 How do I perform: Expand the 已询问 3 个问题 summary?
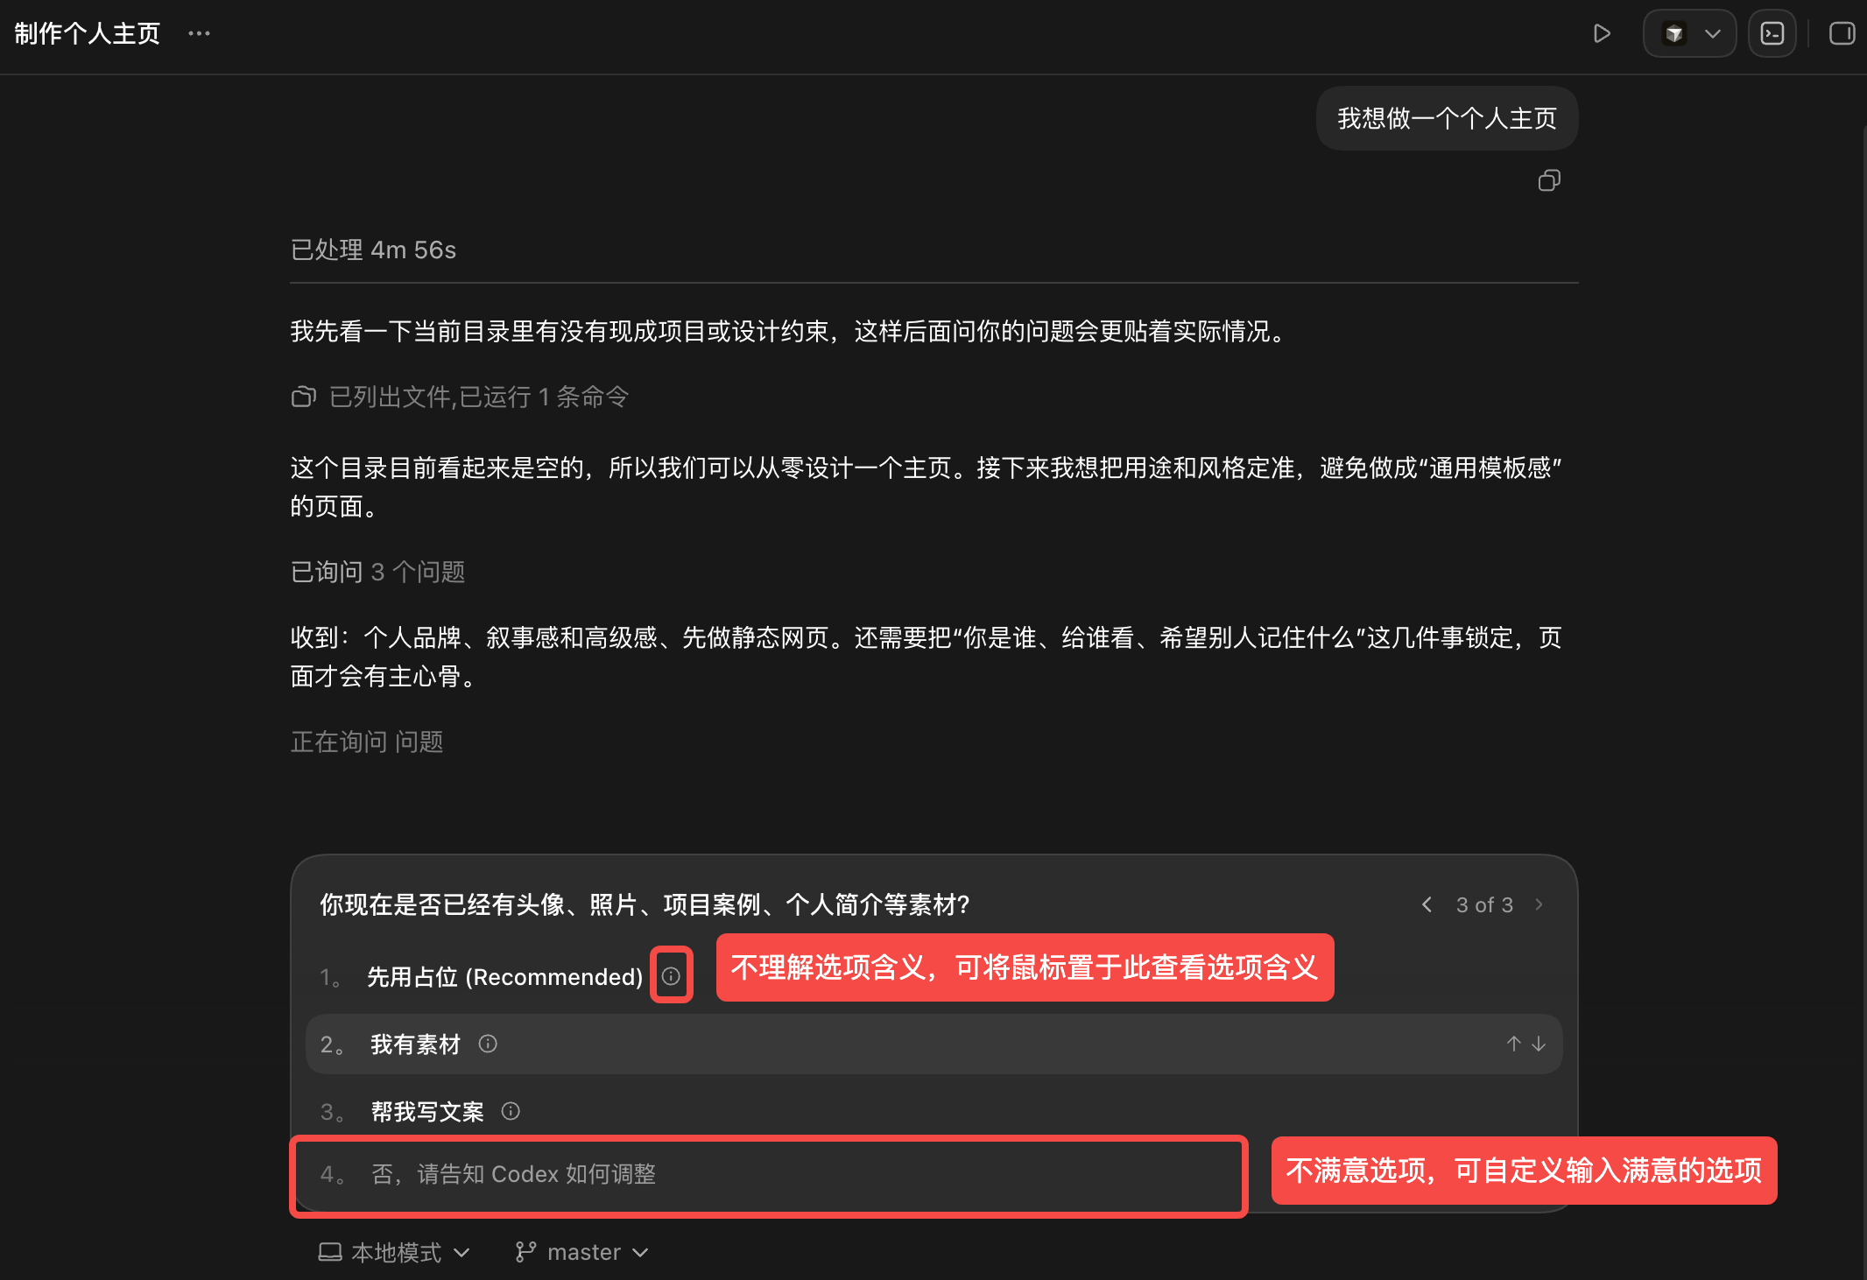click(x=377, y=572)
